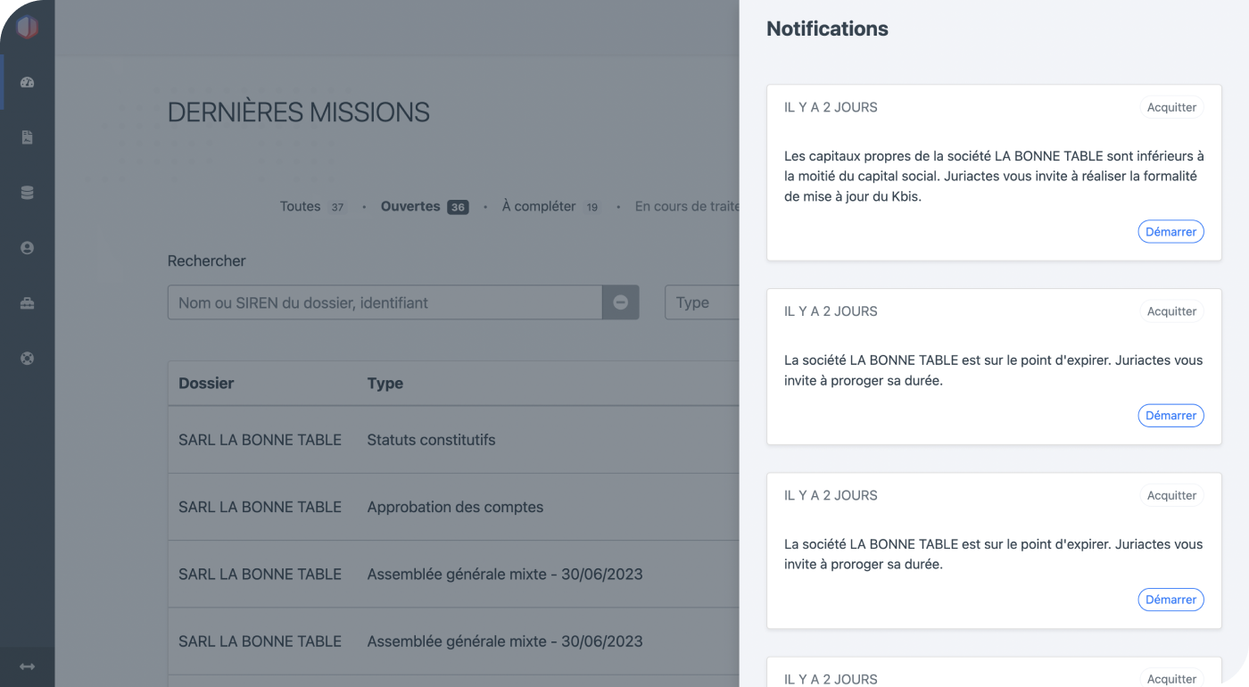Open the lifebuoy support icon in sidebar
Screen dimensions: 1249x687
pyautogui.click(x=27, y=359)
